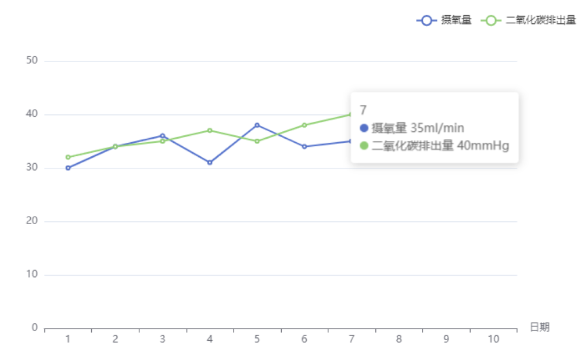Click the green data point at day 1
This screenshot has width=581, height=353.
point(68,157)
